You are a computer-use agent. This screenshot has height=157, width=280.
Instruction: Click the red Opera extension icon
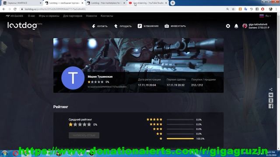262,9
